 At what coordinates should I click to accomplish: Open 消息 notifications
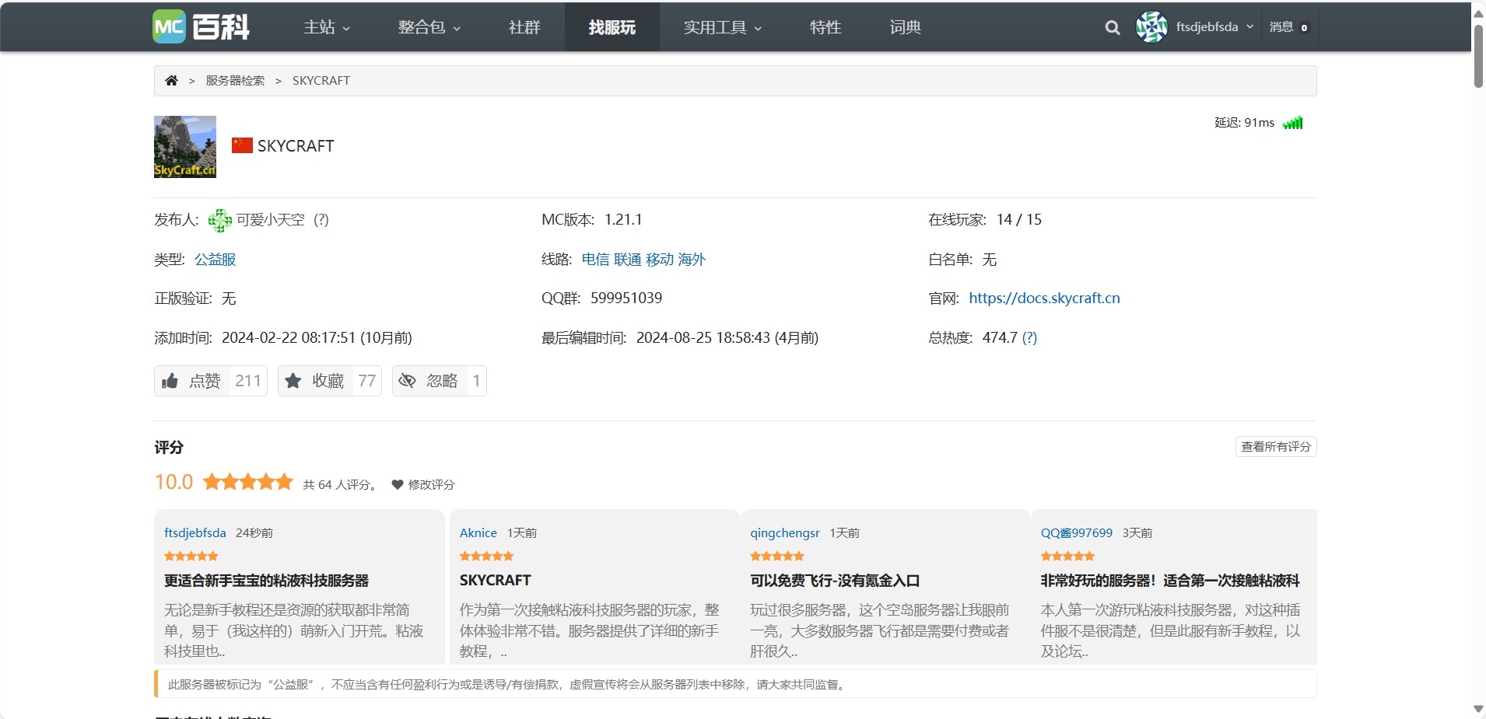(1289, 27)
